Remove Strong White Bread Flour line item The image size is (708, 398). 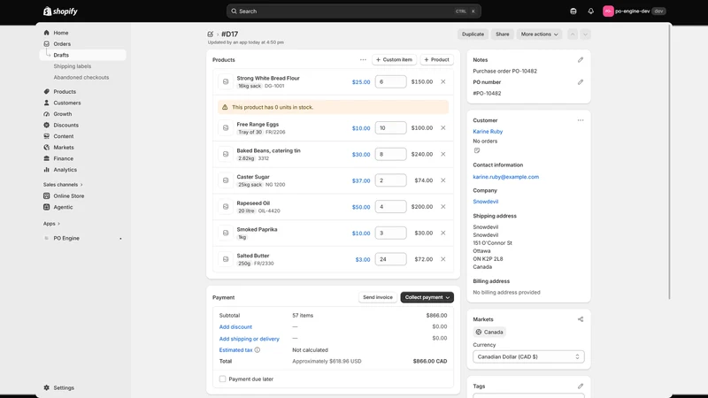click(443, 81)
